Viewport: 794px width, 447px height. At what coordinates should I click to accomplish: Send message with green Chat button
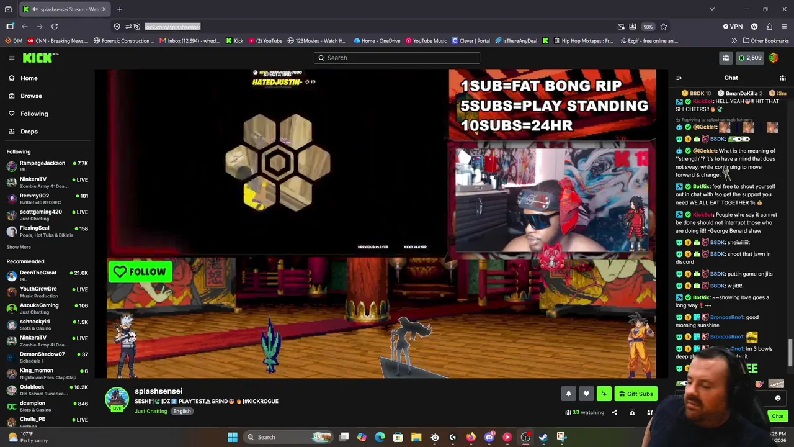coord(778,416)
